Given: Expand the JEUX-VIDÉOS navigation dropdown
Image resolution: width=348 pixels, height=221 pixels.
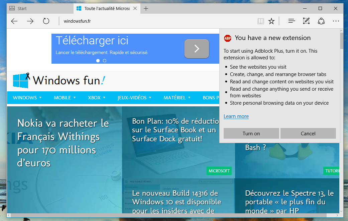Looking at the screenshot, I should click(134, 98).
